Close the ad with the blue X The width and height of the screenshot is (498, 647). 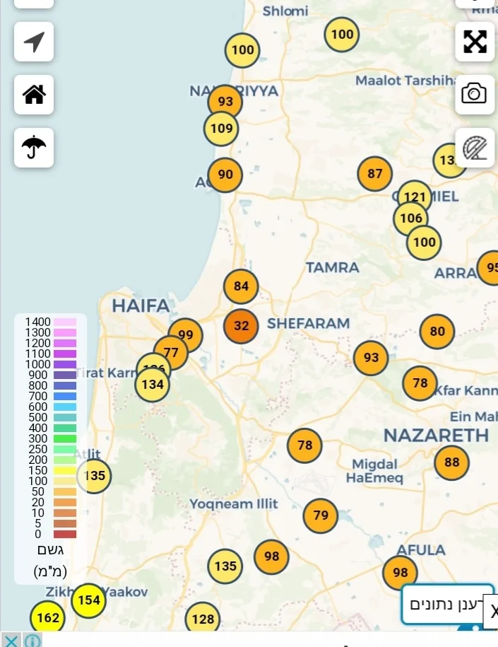(11, 641)
